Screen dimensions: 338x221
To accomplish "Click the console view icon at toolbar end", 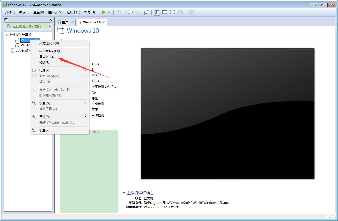I will (x=192, y=12).
